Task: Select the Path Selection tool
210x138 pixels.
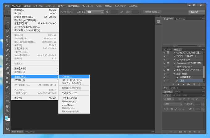Action: 7,96
